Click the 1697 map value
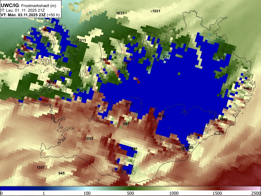261x196 pixels. point(224,120)
